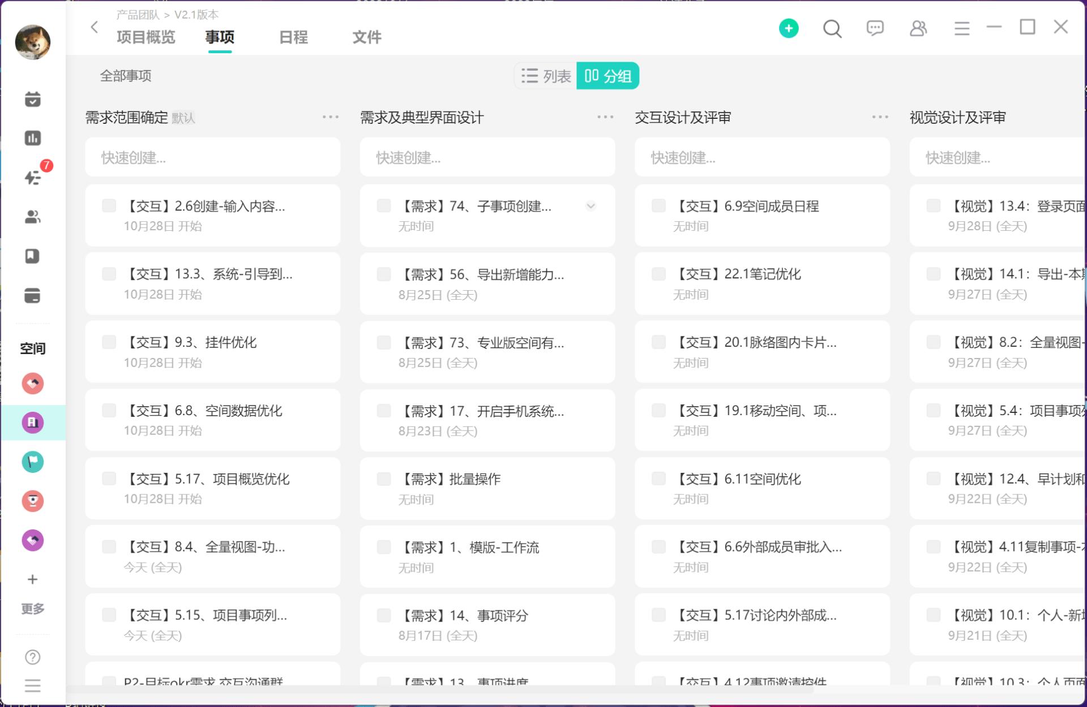Viewport: 1087px width, 707px height.
Task: Click the green add new item button
Action: click(788, 28)
